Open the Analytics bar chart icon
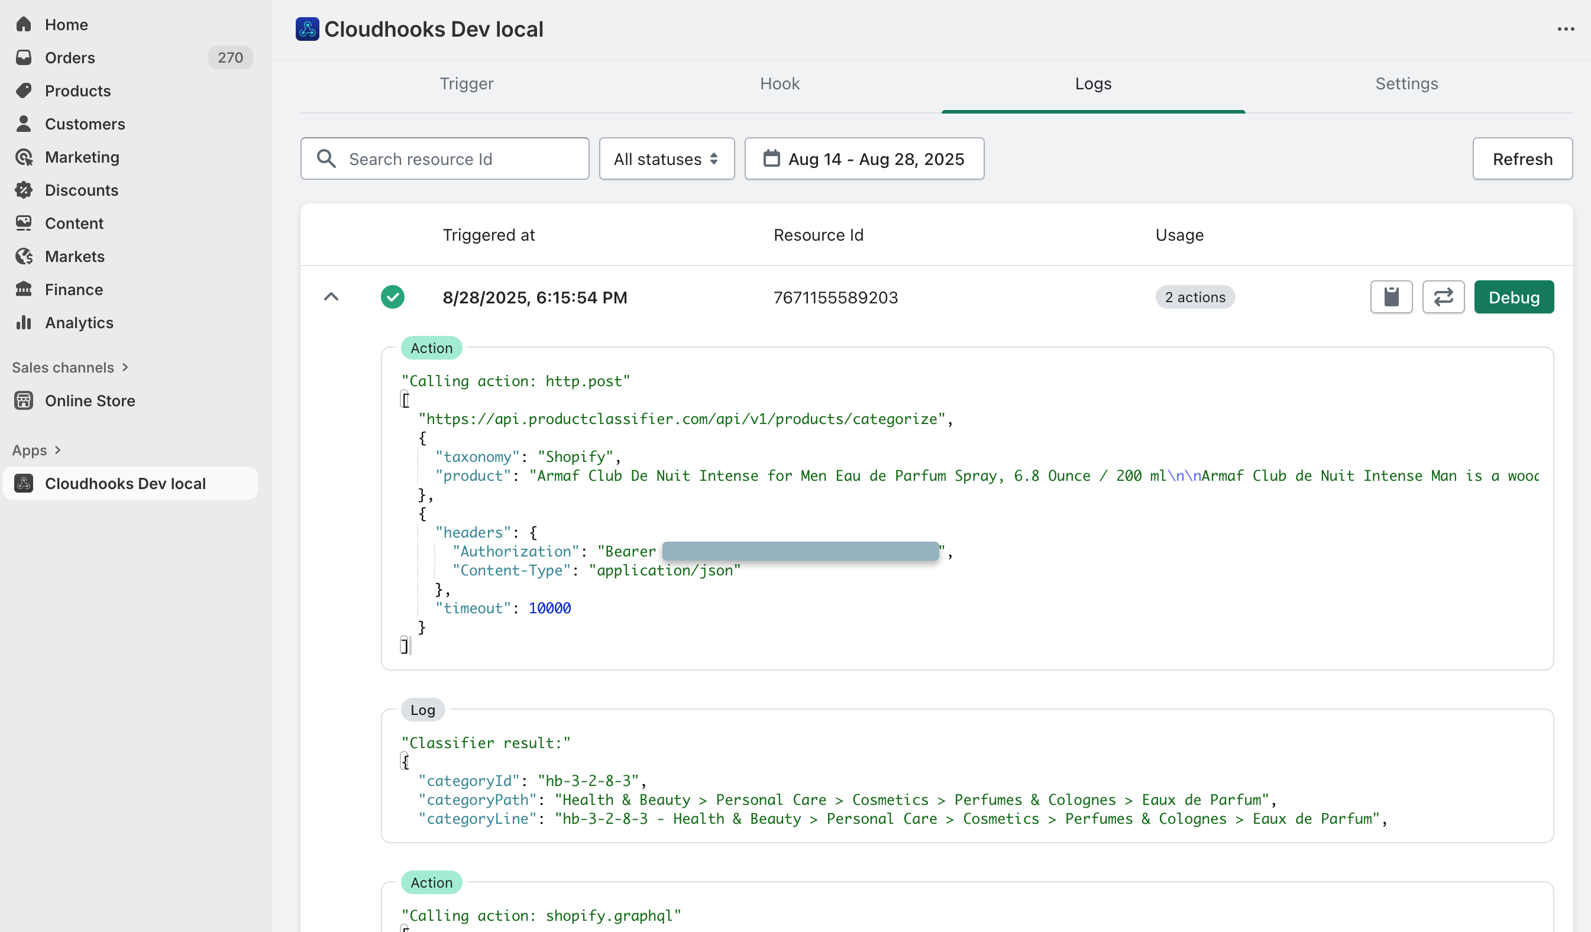The height and width of the screenshot is (932, 1591). [x=24, y=323]
